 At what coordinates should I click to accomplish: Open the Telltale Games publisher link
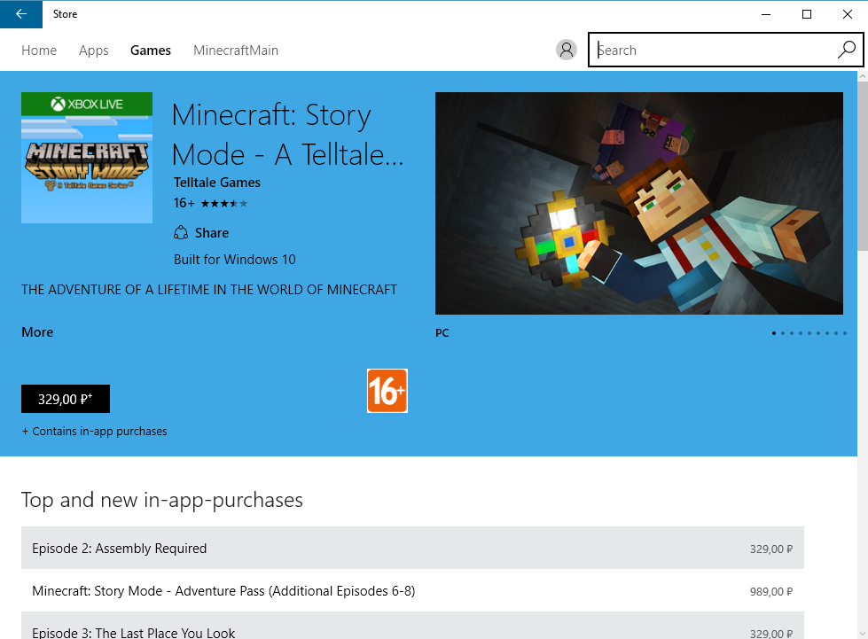coord(216,182)
